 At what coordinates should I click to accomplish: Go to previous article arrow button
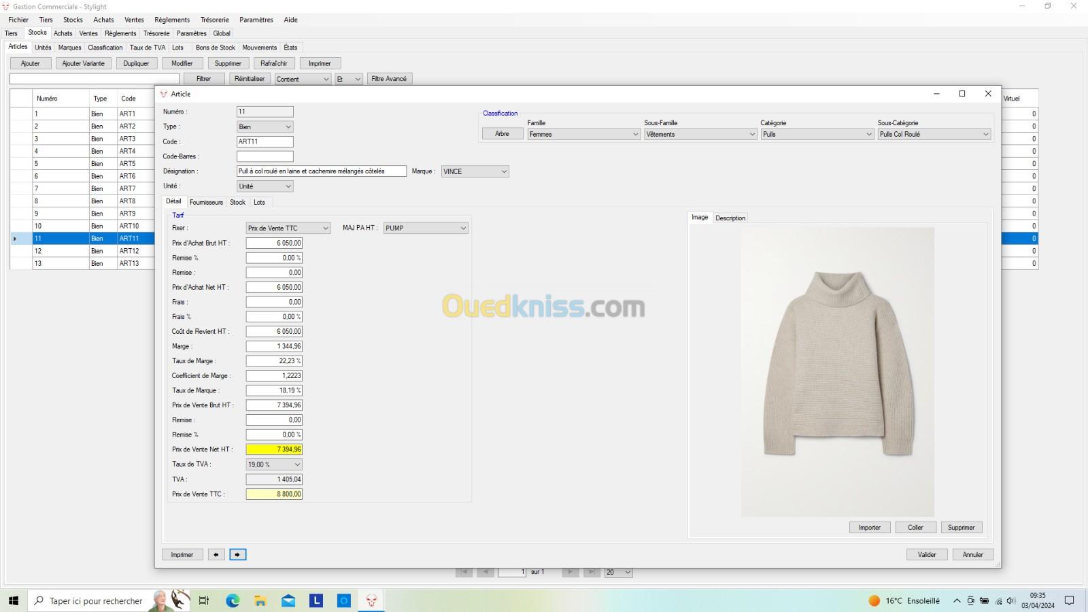pos(216,555)
